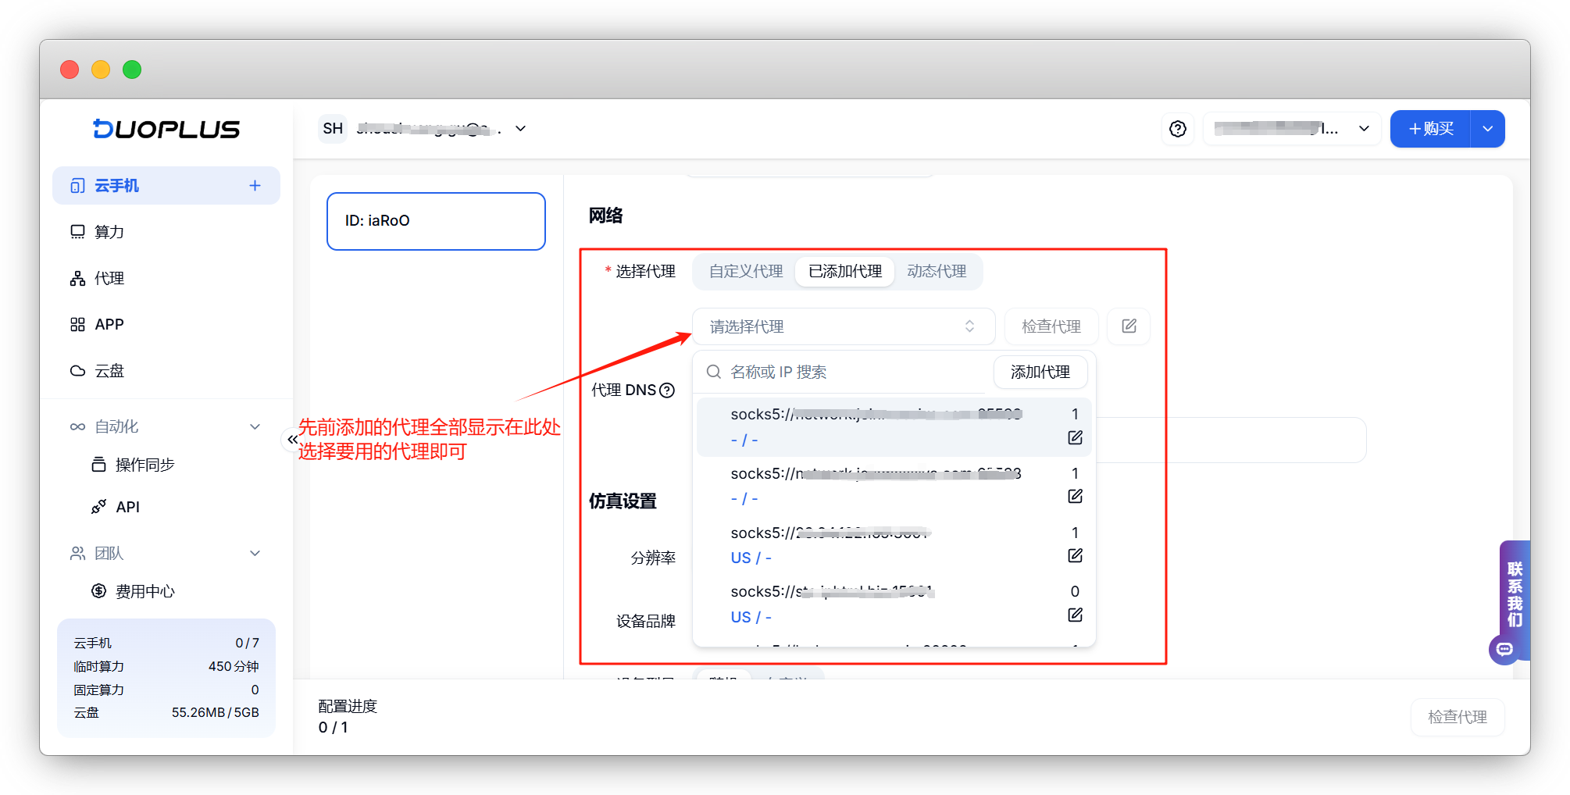Click the 购买 purchase button
Image resolution: width=1570 pixels, height=795 pixels.
click(1430, 129)
